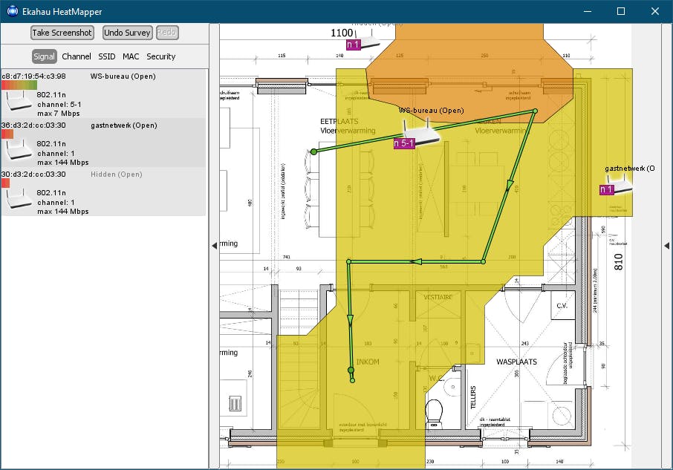Image resolution: width=673 pixels, height=470 pixels.
Task: Click the survey path start point near EETPLAATS
Action: 313,151
